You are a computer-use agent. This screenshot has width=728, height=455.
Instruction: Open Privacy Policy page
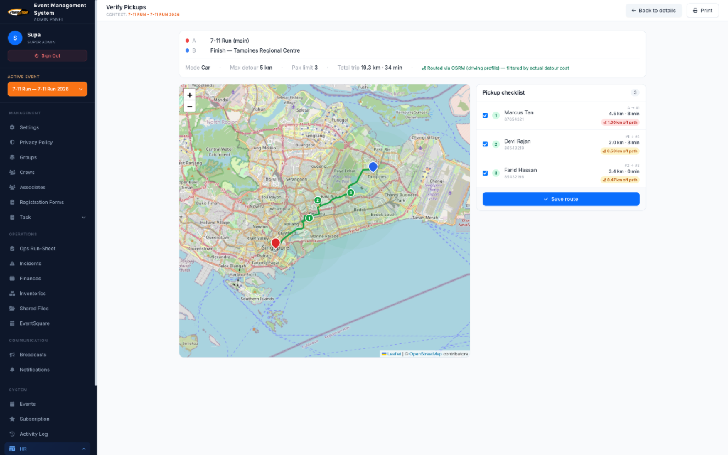pyautogui.click(x=47, y=142)
